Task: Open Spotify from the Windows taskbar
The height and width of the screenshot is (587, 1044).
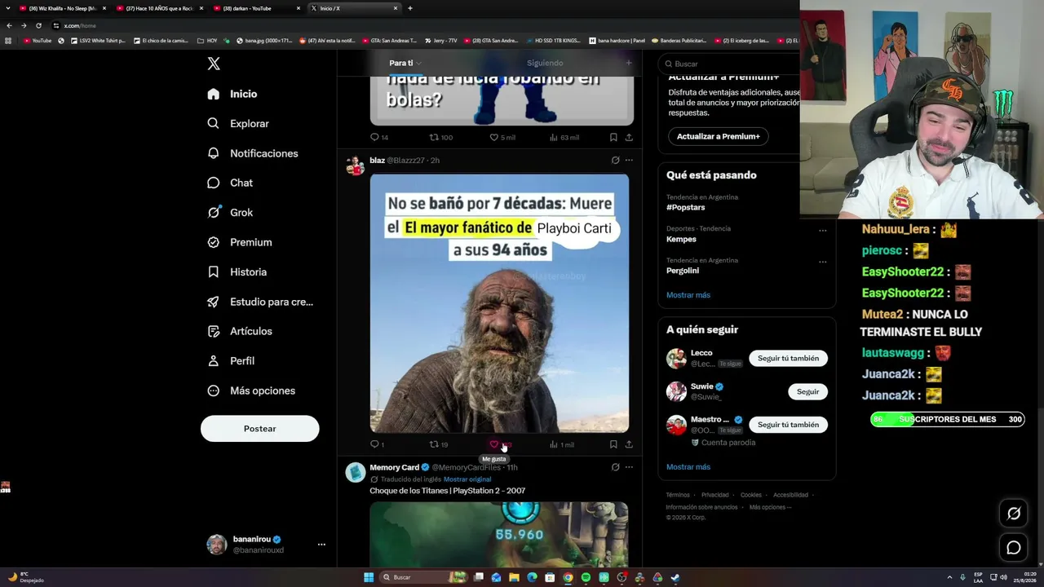Action: [586, 577]
